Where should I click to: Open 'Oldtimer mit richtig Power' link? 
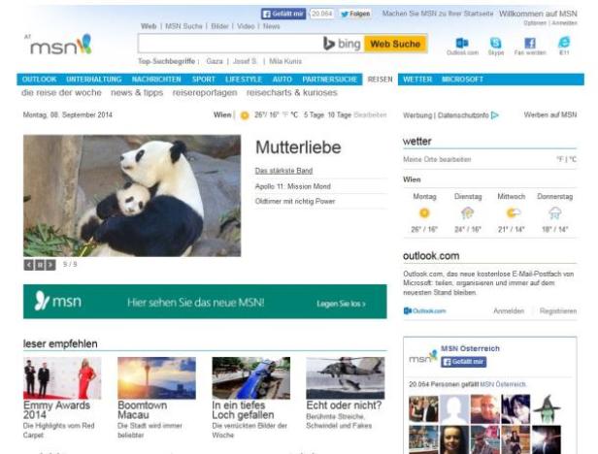click(x=295, y=201)
